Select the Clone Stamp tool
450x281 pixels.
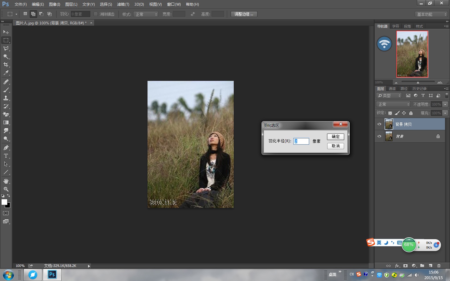[x=6, y=98]
